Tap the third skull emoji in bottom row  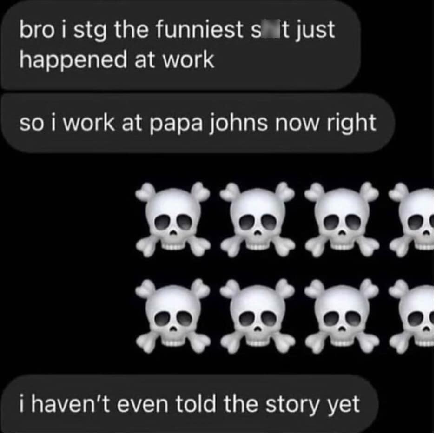pyautogui.click(x=342, y=316)
